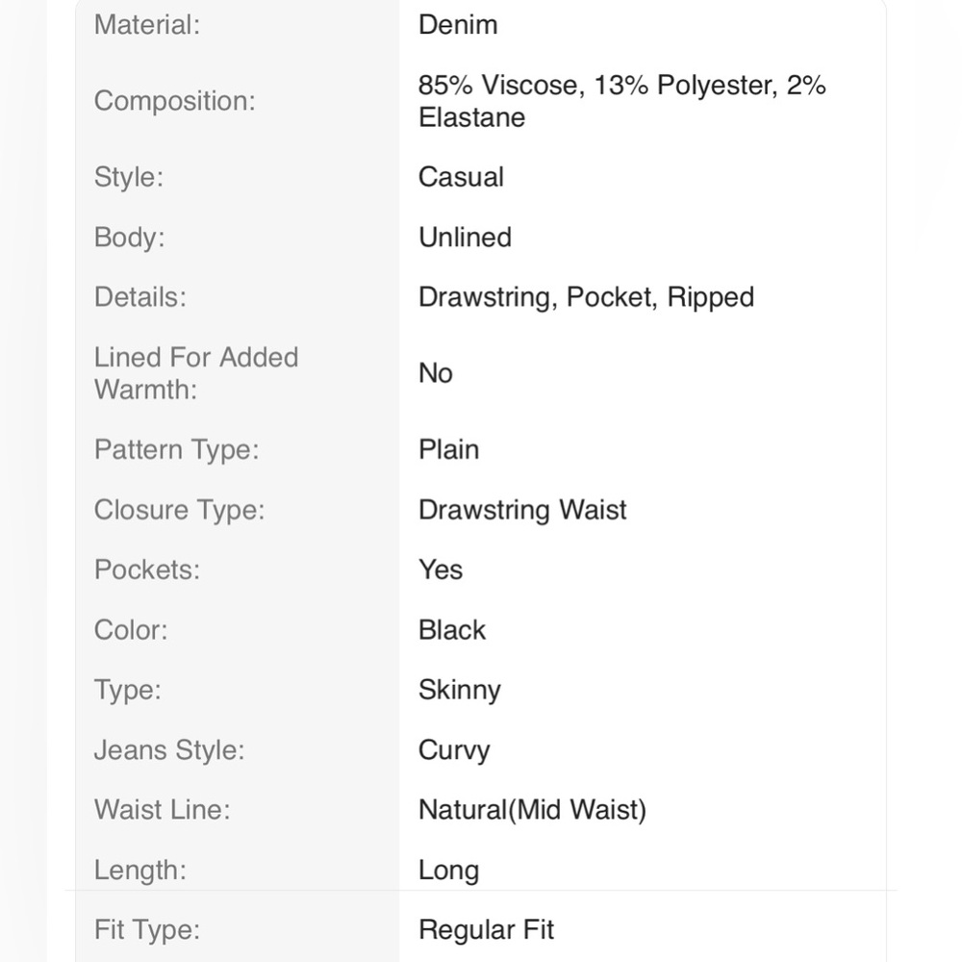This screenshot has height=962, width=962.
Task: Select the Material label
Action: [x=146, y=25]
